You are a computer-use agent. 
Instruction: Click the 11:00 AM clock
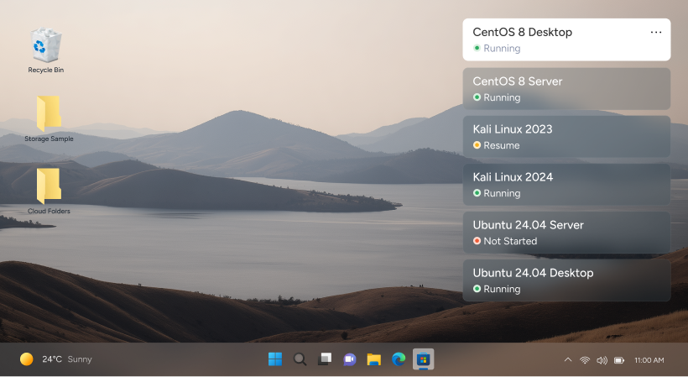coord(649,360)
